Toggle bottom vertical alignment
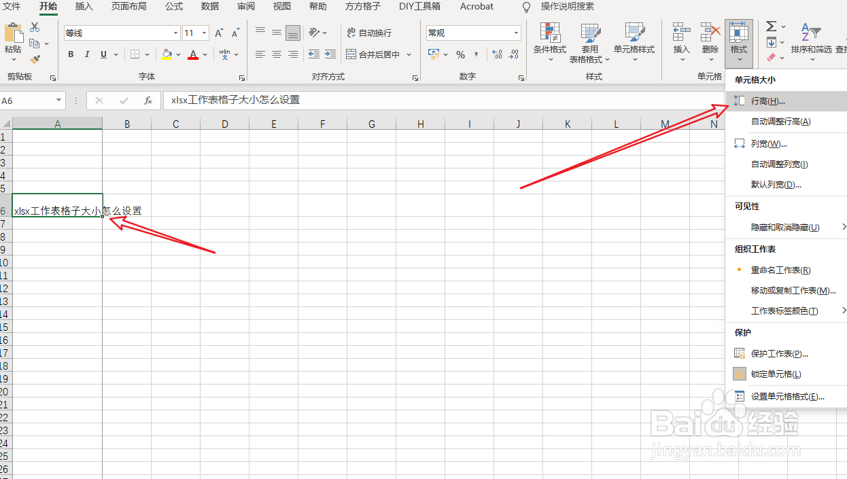847x479 pixels. (293, 33)
